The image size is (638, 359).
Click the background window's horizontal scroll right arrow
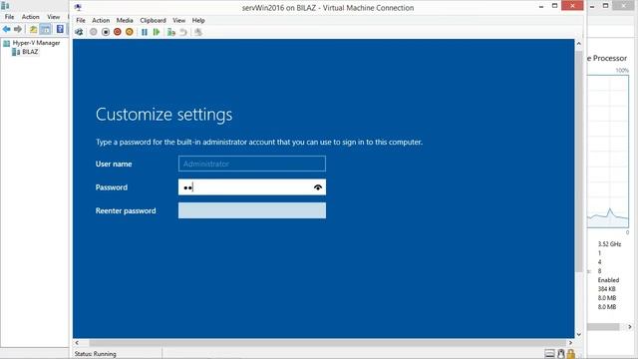click(629, 326)
